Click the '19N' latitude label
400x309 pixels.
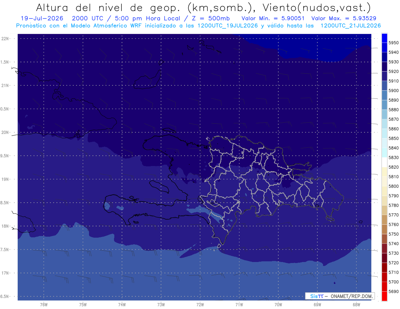4,179
